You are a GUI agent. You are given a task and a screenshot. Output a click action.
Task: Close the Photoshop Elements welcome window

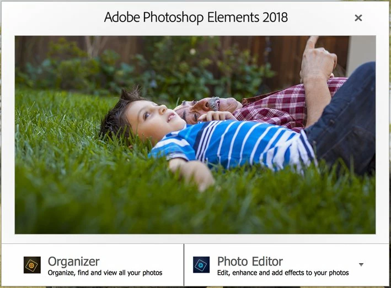click(x=358, y=18)
